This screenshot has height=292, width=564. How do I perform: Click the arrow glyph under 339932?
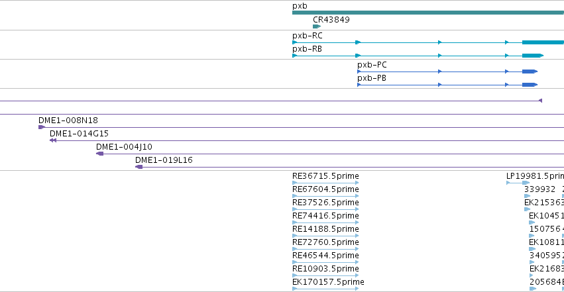(528, 196)
